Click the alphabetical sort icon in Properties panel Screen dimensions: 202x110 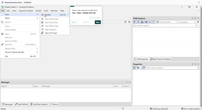coord(138,68)
